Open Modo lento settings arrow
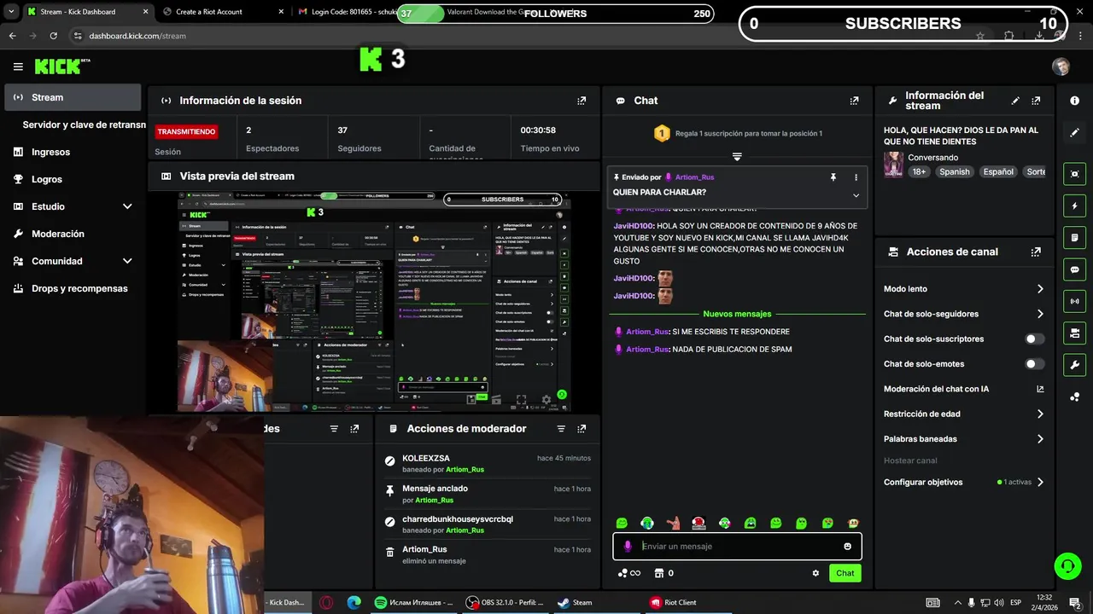The width and height of the screenshot is (1093, 614). 1040,289
